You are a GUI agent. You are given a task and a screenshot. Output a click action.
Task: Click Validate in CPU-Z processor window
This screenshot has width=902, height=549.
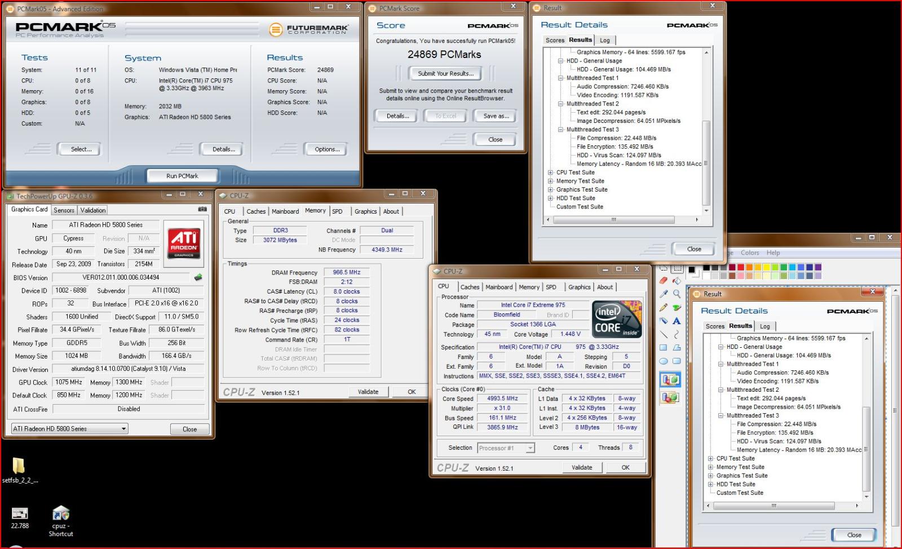582,467
